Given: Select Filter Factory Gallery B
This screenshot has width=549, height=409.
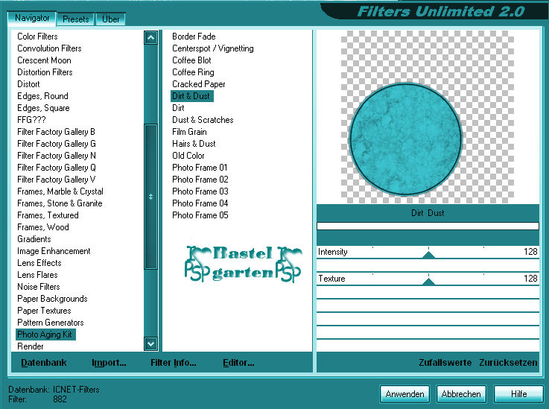Looking at the screenshot, I should click(56, 132).
